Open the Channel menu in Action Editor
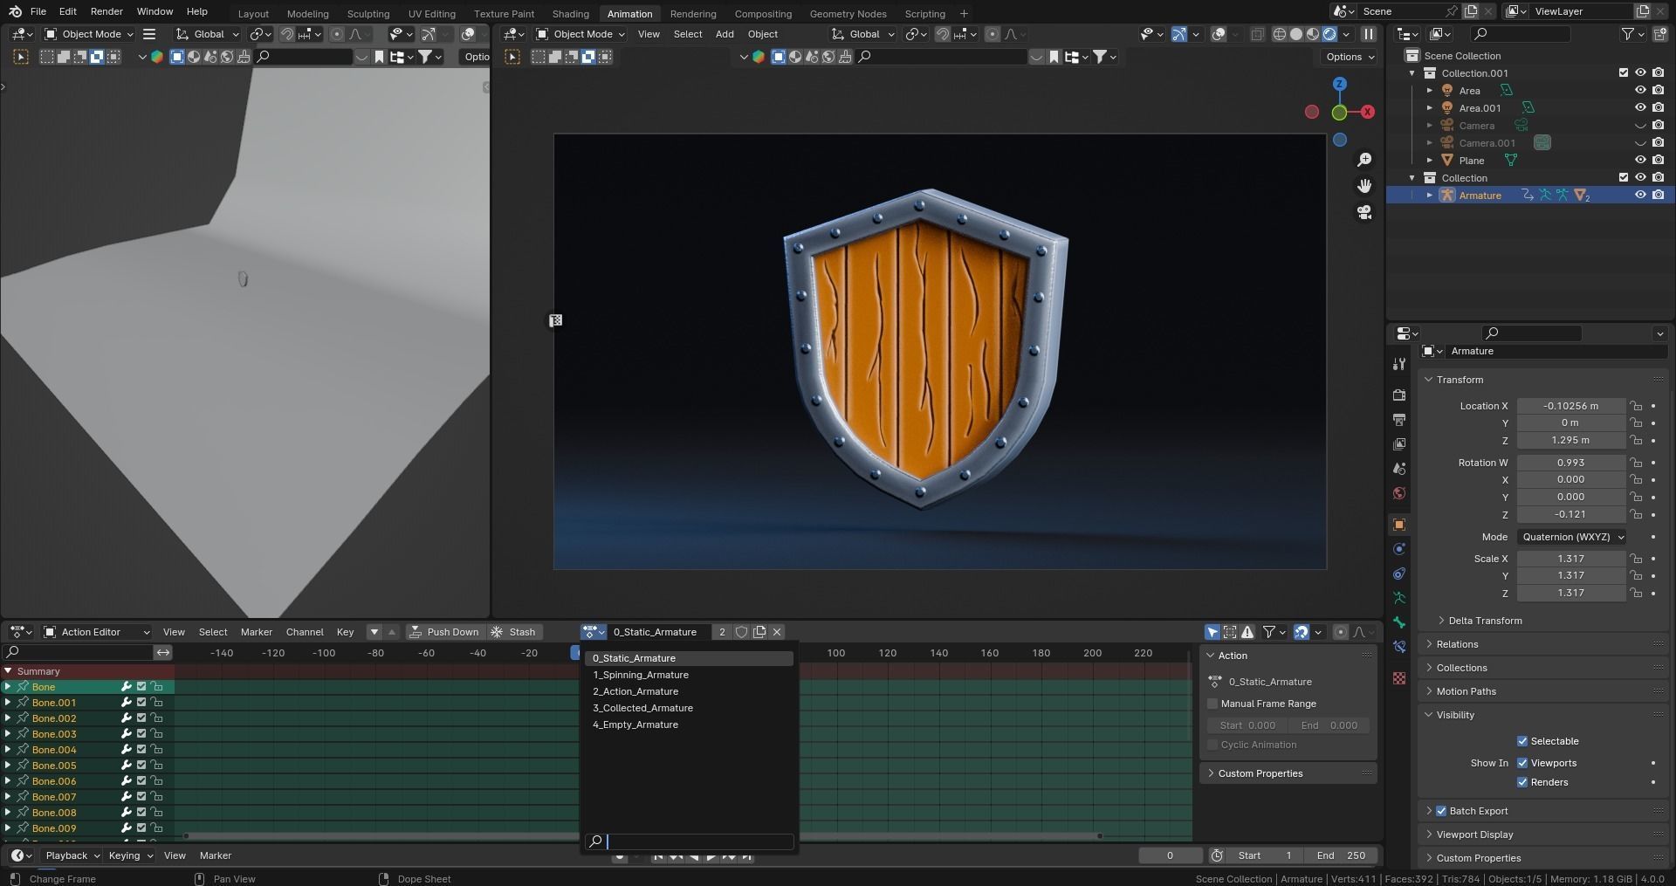Image resolution: width=1676 pixels, height=886 pixels. [305, 632]
